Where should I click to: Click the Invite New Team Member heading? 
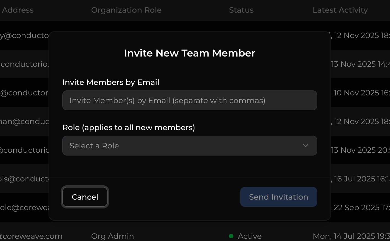(189, 53)
